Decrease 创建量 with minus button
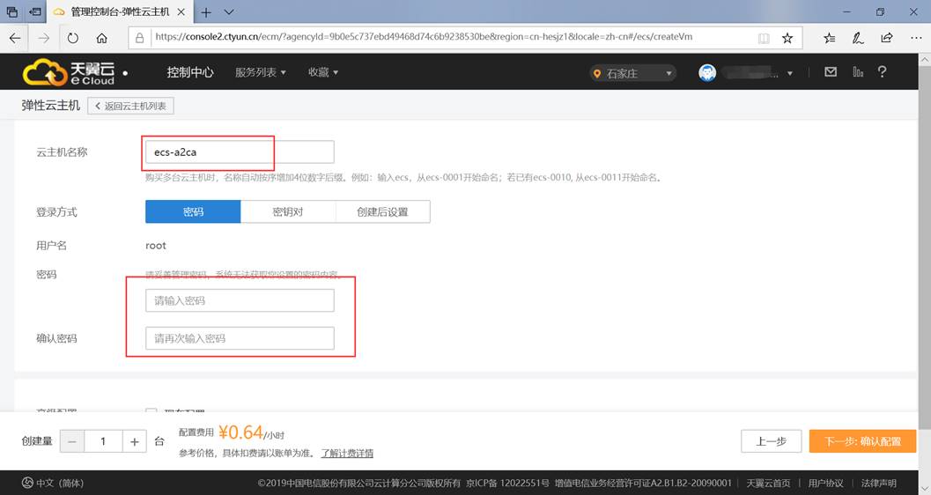 72,441
